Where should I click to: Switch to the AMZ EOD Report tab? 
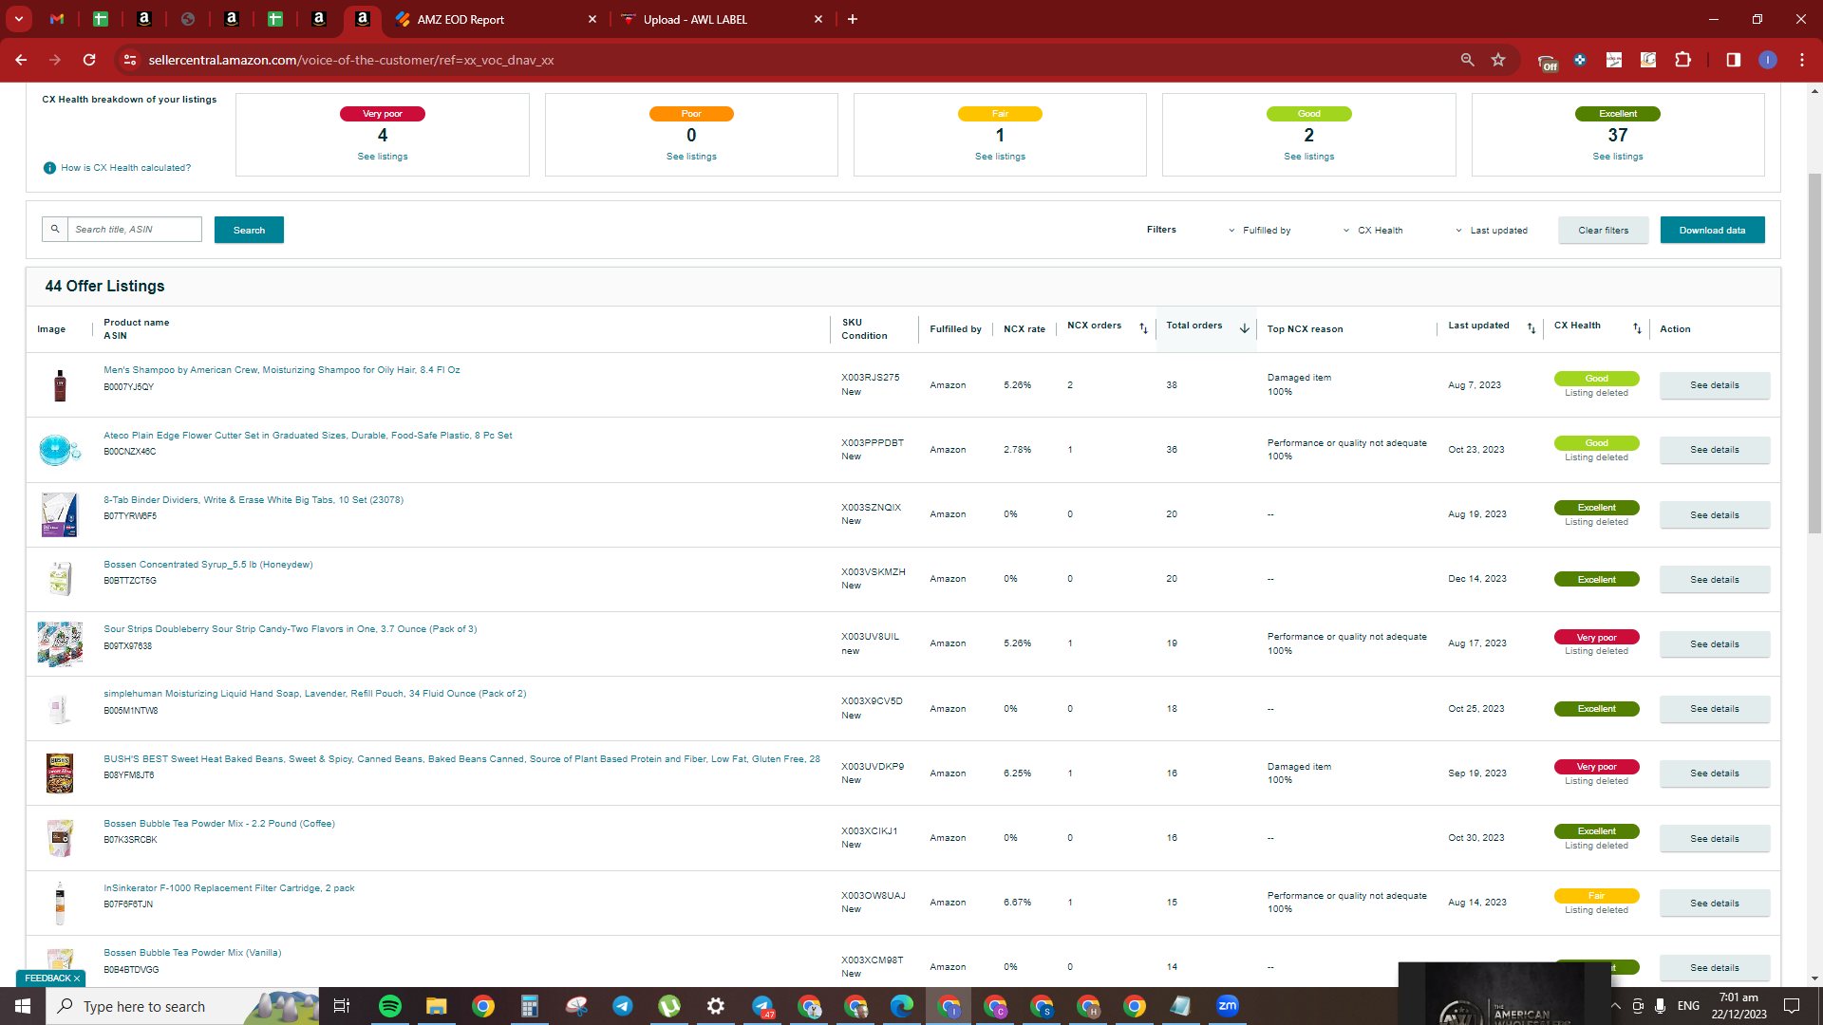[x=497, y=19]
